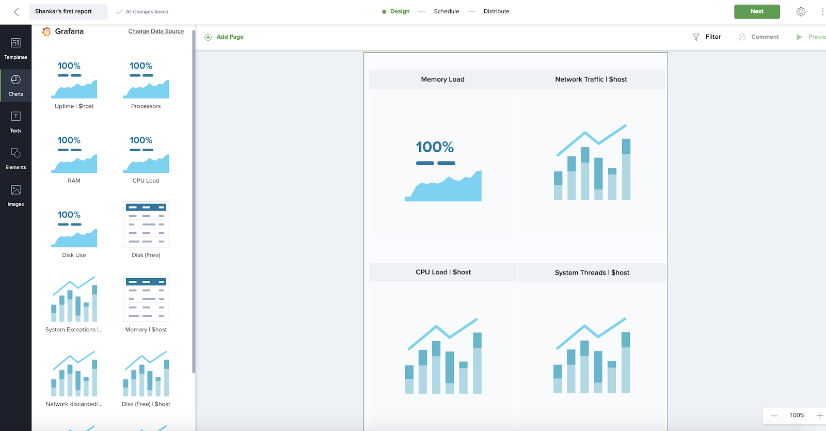Select the CPU Load bar chart on canvas
Image resolution: width=826 pixels, height=431 pixels.
(443, 356)
